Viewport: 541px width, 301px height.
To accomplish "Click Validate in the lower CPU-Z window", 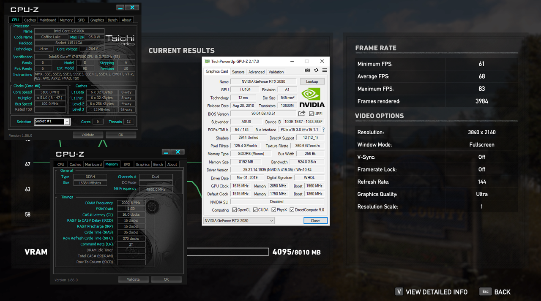I will [x=134, y=279].
